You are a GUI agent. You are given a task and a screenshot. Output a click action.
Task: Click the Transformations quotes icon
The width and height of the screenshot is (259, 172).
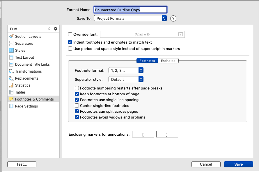(11, 71)
